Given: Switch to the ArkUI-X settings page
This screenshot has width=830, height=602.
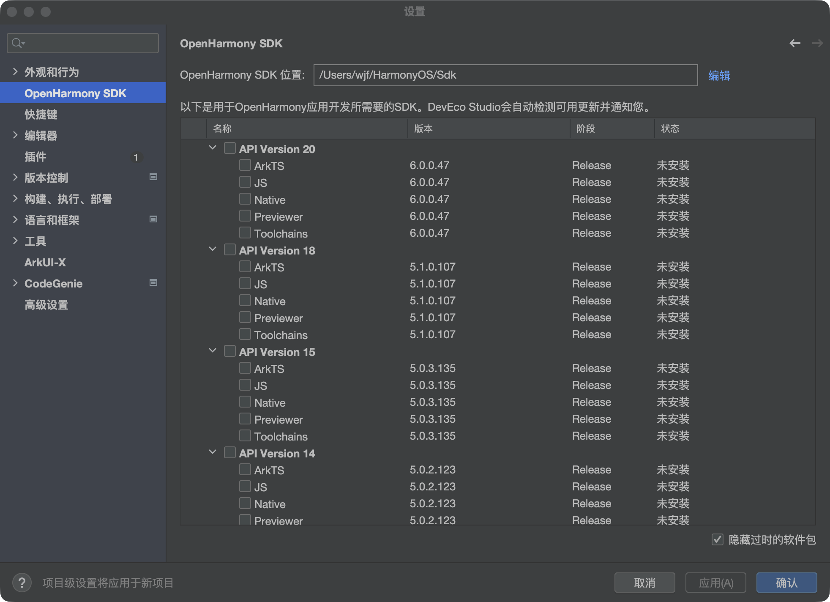Looking at the screenshot, I should 46,262.
